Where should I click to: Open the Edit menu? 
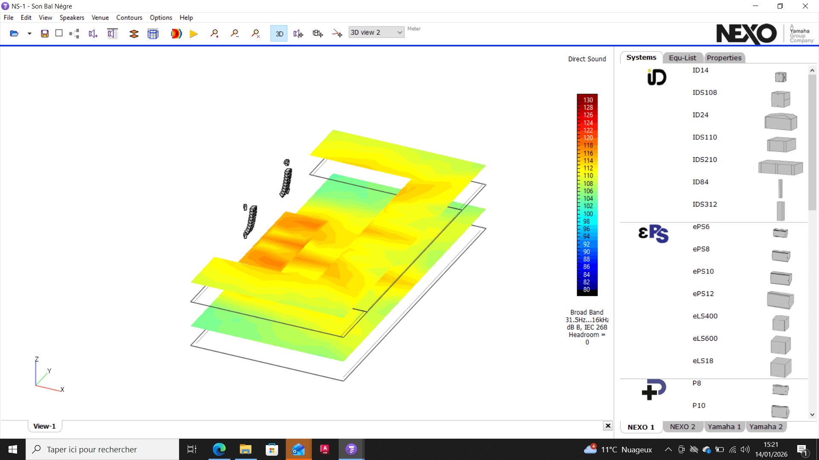point(26,17)
